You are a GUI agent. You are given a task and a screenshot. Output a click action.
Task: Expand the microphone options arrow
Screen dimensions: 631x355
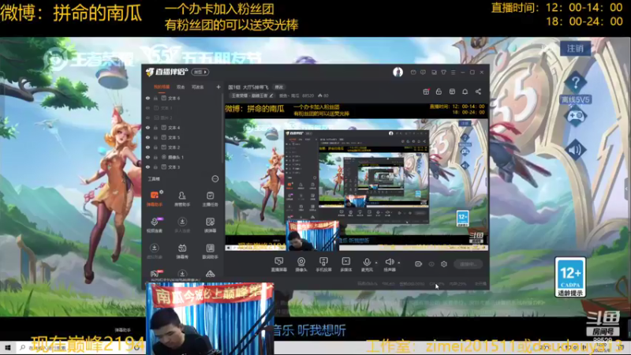tap(376, 263)
